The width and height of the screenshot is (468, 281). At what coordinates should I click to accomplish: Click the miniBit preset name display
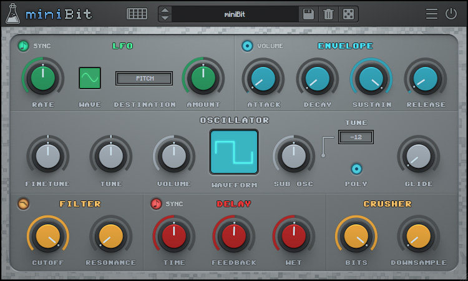[235, 14]
